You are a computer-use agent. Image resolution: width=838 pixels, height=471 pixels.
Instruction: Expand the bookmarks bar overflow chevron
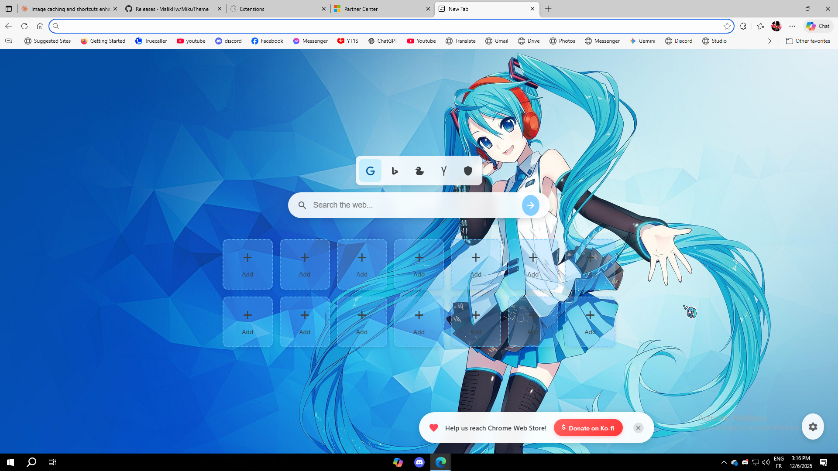769,41
